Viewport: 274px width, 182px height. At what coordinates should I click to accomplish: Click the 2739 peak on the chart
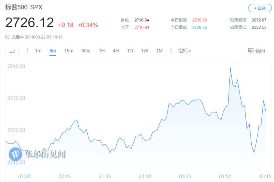230,68
